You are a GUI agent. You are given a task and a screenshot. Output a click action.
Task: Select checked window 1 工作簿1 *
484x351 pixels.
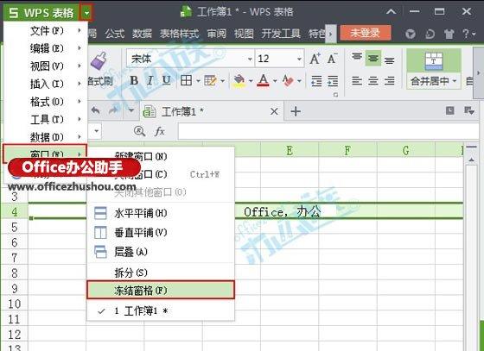pos(161,311)
